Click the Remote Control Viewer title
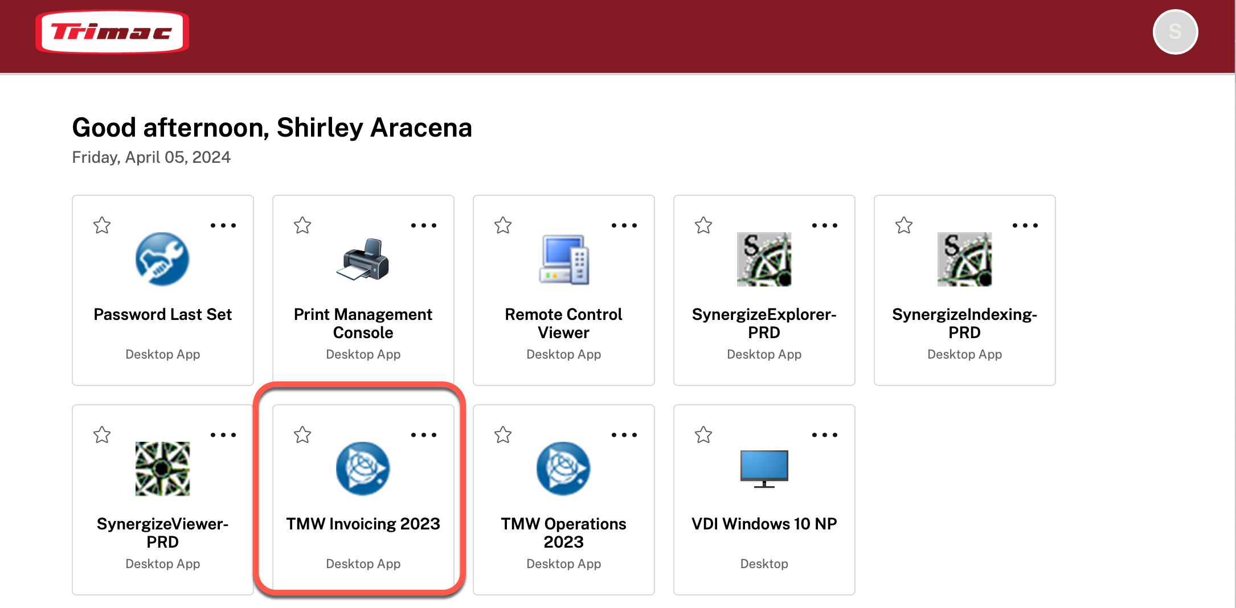Image resolution: width=1236 pixels, height=608 pixels. 564,323
